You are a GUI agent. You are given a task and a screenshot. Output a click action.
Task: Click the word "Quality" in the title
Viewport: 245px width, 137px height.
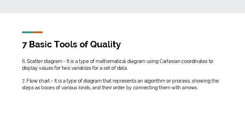pyautogui.click(x=105, y=45)
